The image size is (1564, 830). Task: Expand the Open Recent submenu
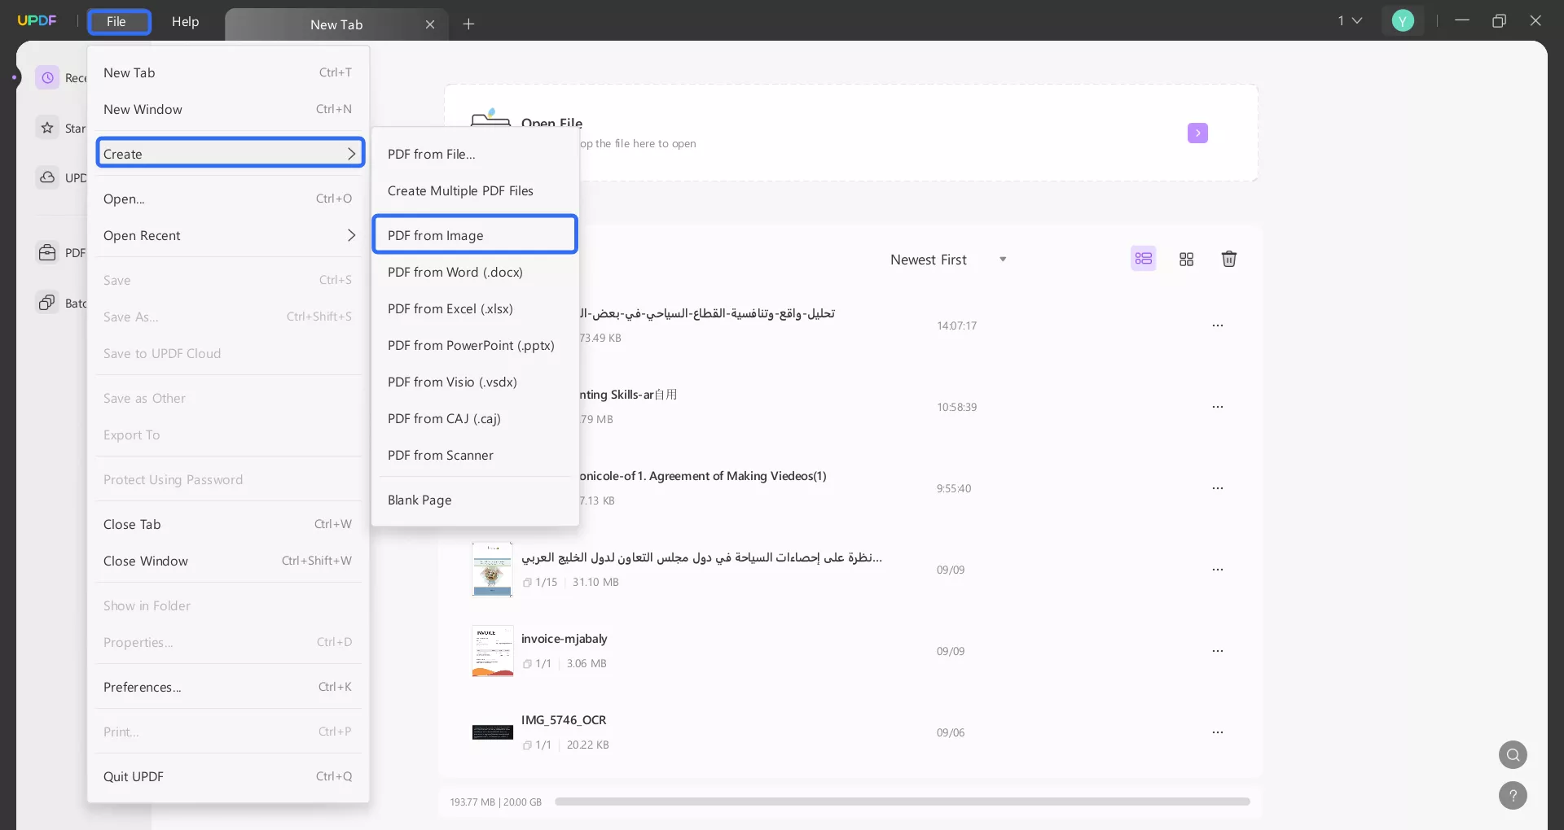point(231,235)
